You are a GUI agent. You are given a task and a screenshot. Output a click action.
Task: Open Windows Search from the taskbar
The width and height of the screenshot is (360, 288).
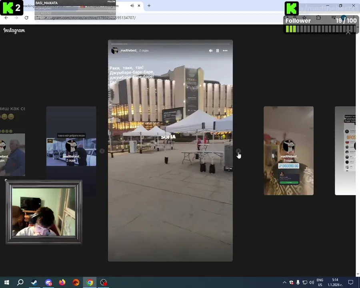point(20,282)
